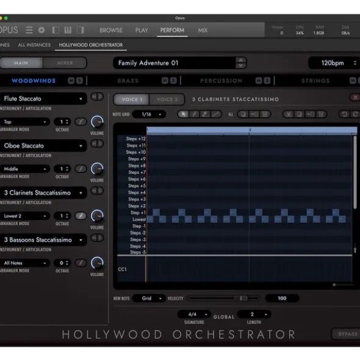The image size is (360, 361).
Task: Open the All Instances tab
Action: coord(34,45)
